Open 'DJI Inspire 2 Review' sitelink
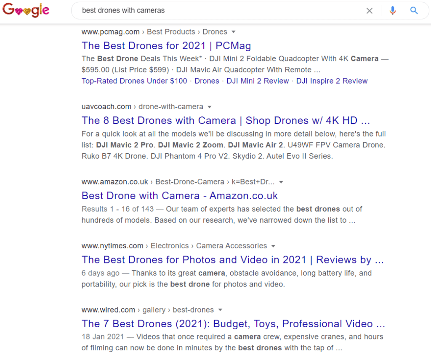The height and width of the screenshot is (352, 431). click(x=332, y=81)
